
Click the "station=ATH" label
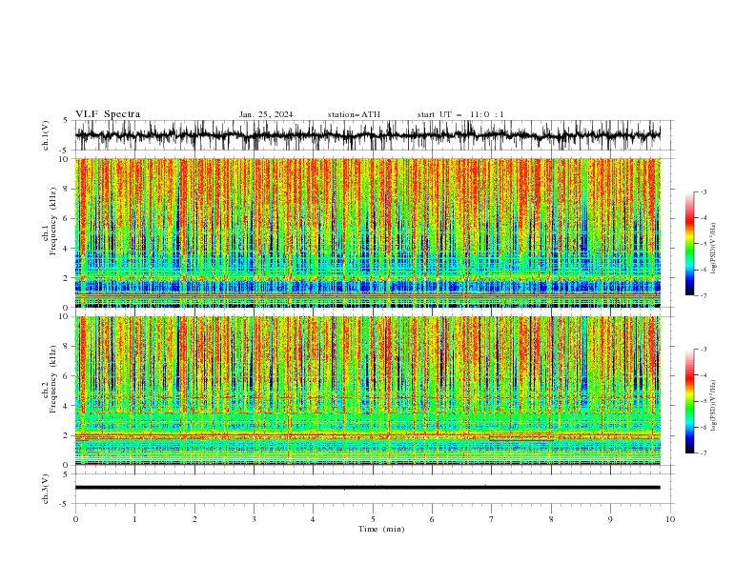(x=354, y=114)
